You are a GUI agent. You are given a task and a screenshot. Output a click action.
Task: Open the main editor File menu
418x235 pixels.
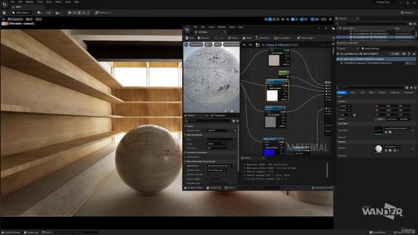coord(12,2)
